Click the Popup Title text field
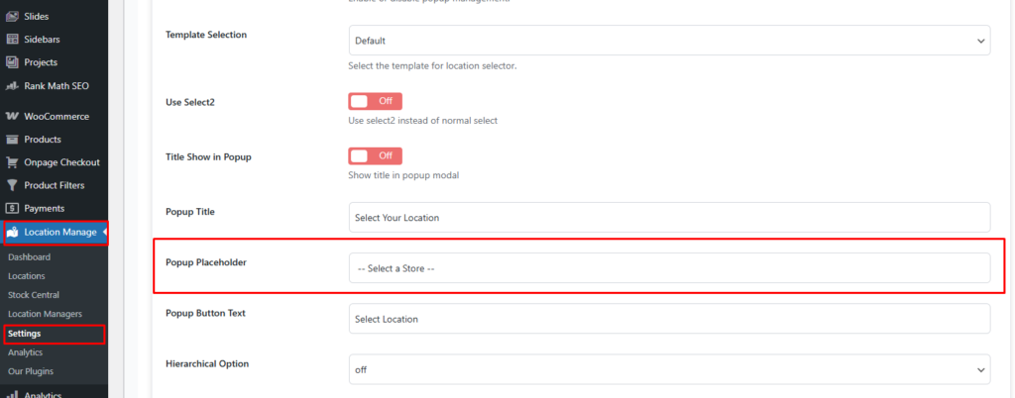This screenshot has height=398, width=1015. point(669,217)
